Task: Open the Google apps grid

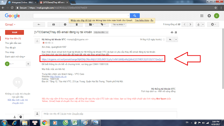Action: [202, 16]
